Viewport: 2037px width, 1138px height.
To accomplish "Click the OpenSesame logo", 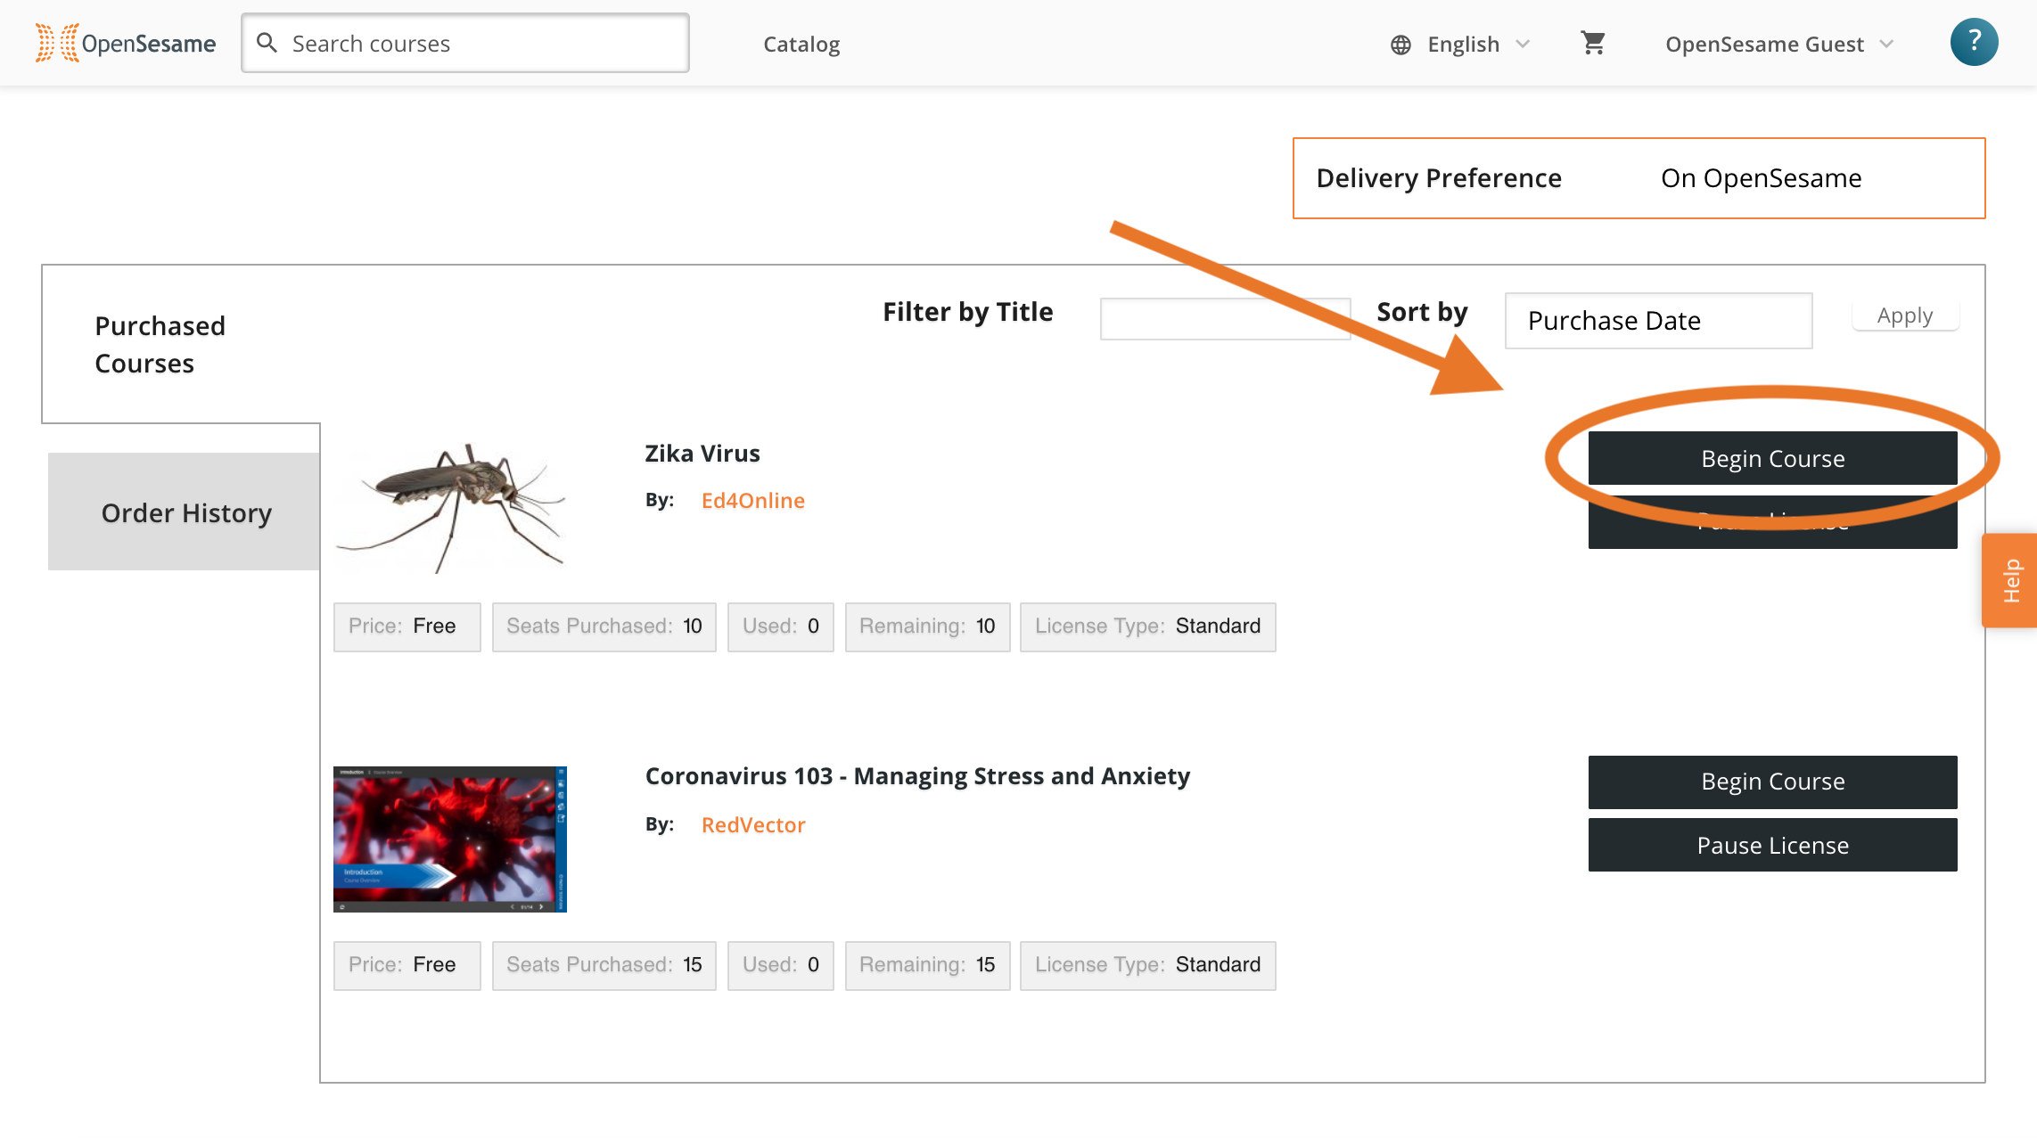I will [126, 43].
